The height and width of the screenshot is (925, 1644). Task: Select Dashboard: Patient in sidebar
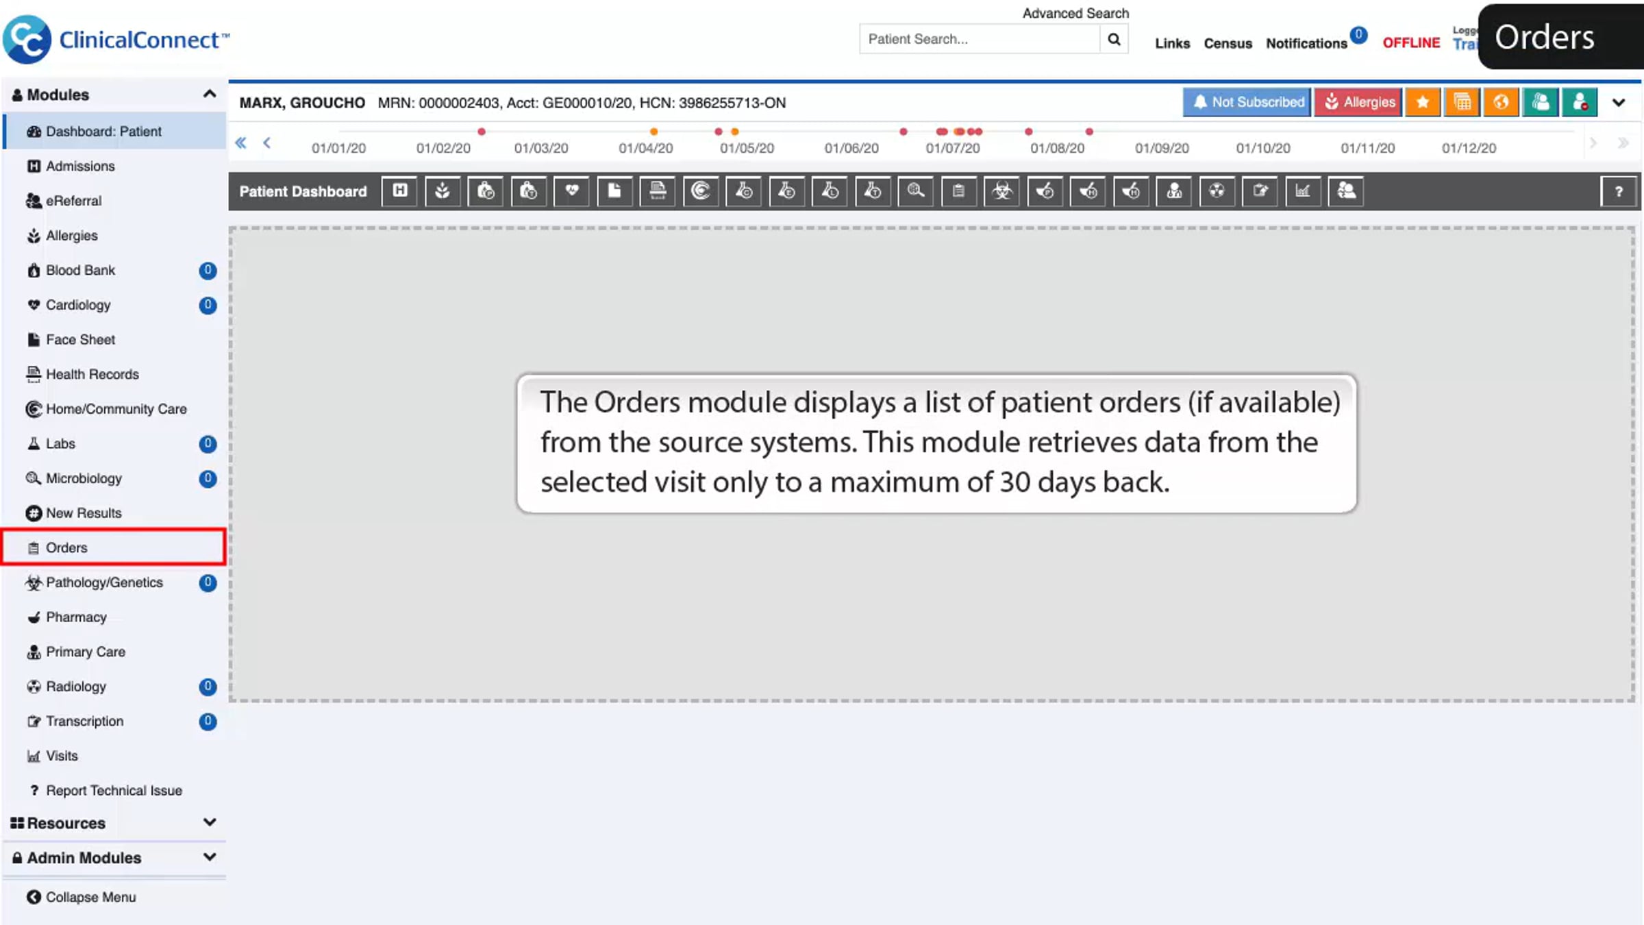(114, 132)
